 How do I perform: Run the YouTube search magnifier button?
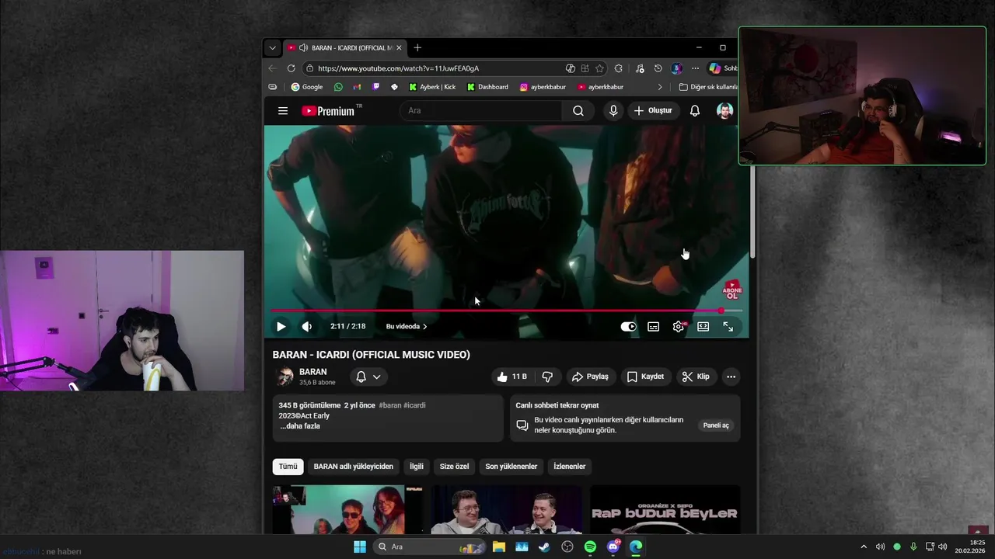tap(578, 111)
